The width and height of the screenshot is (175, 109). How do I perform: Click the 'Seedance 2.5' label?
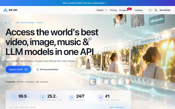click(151, 40)
